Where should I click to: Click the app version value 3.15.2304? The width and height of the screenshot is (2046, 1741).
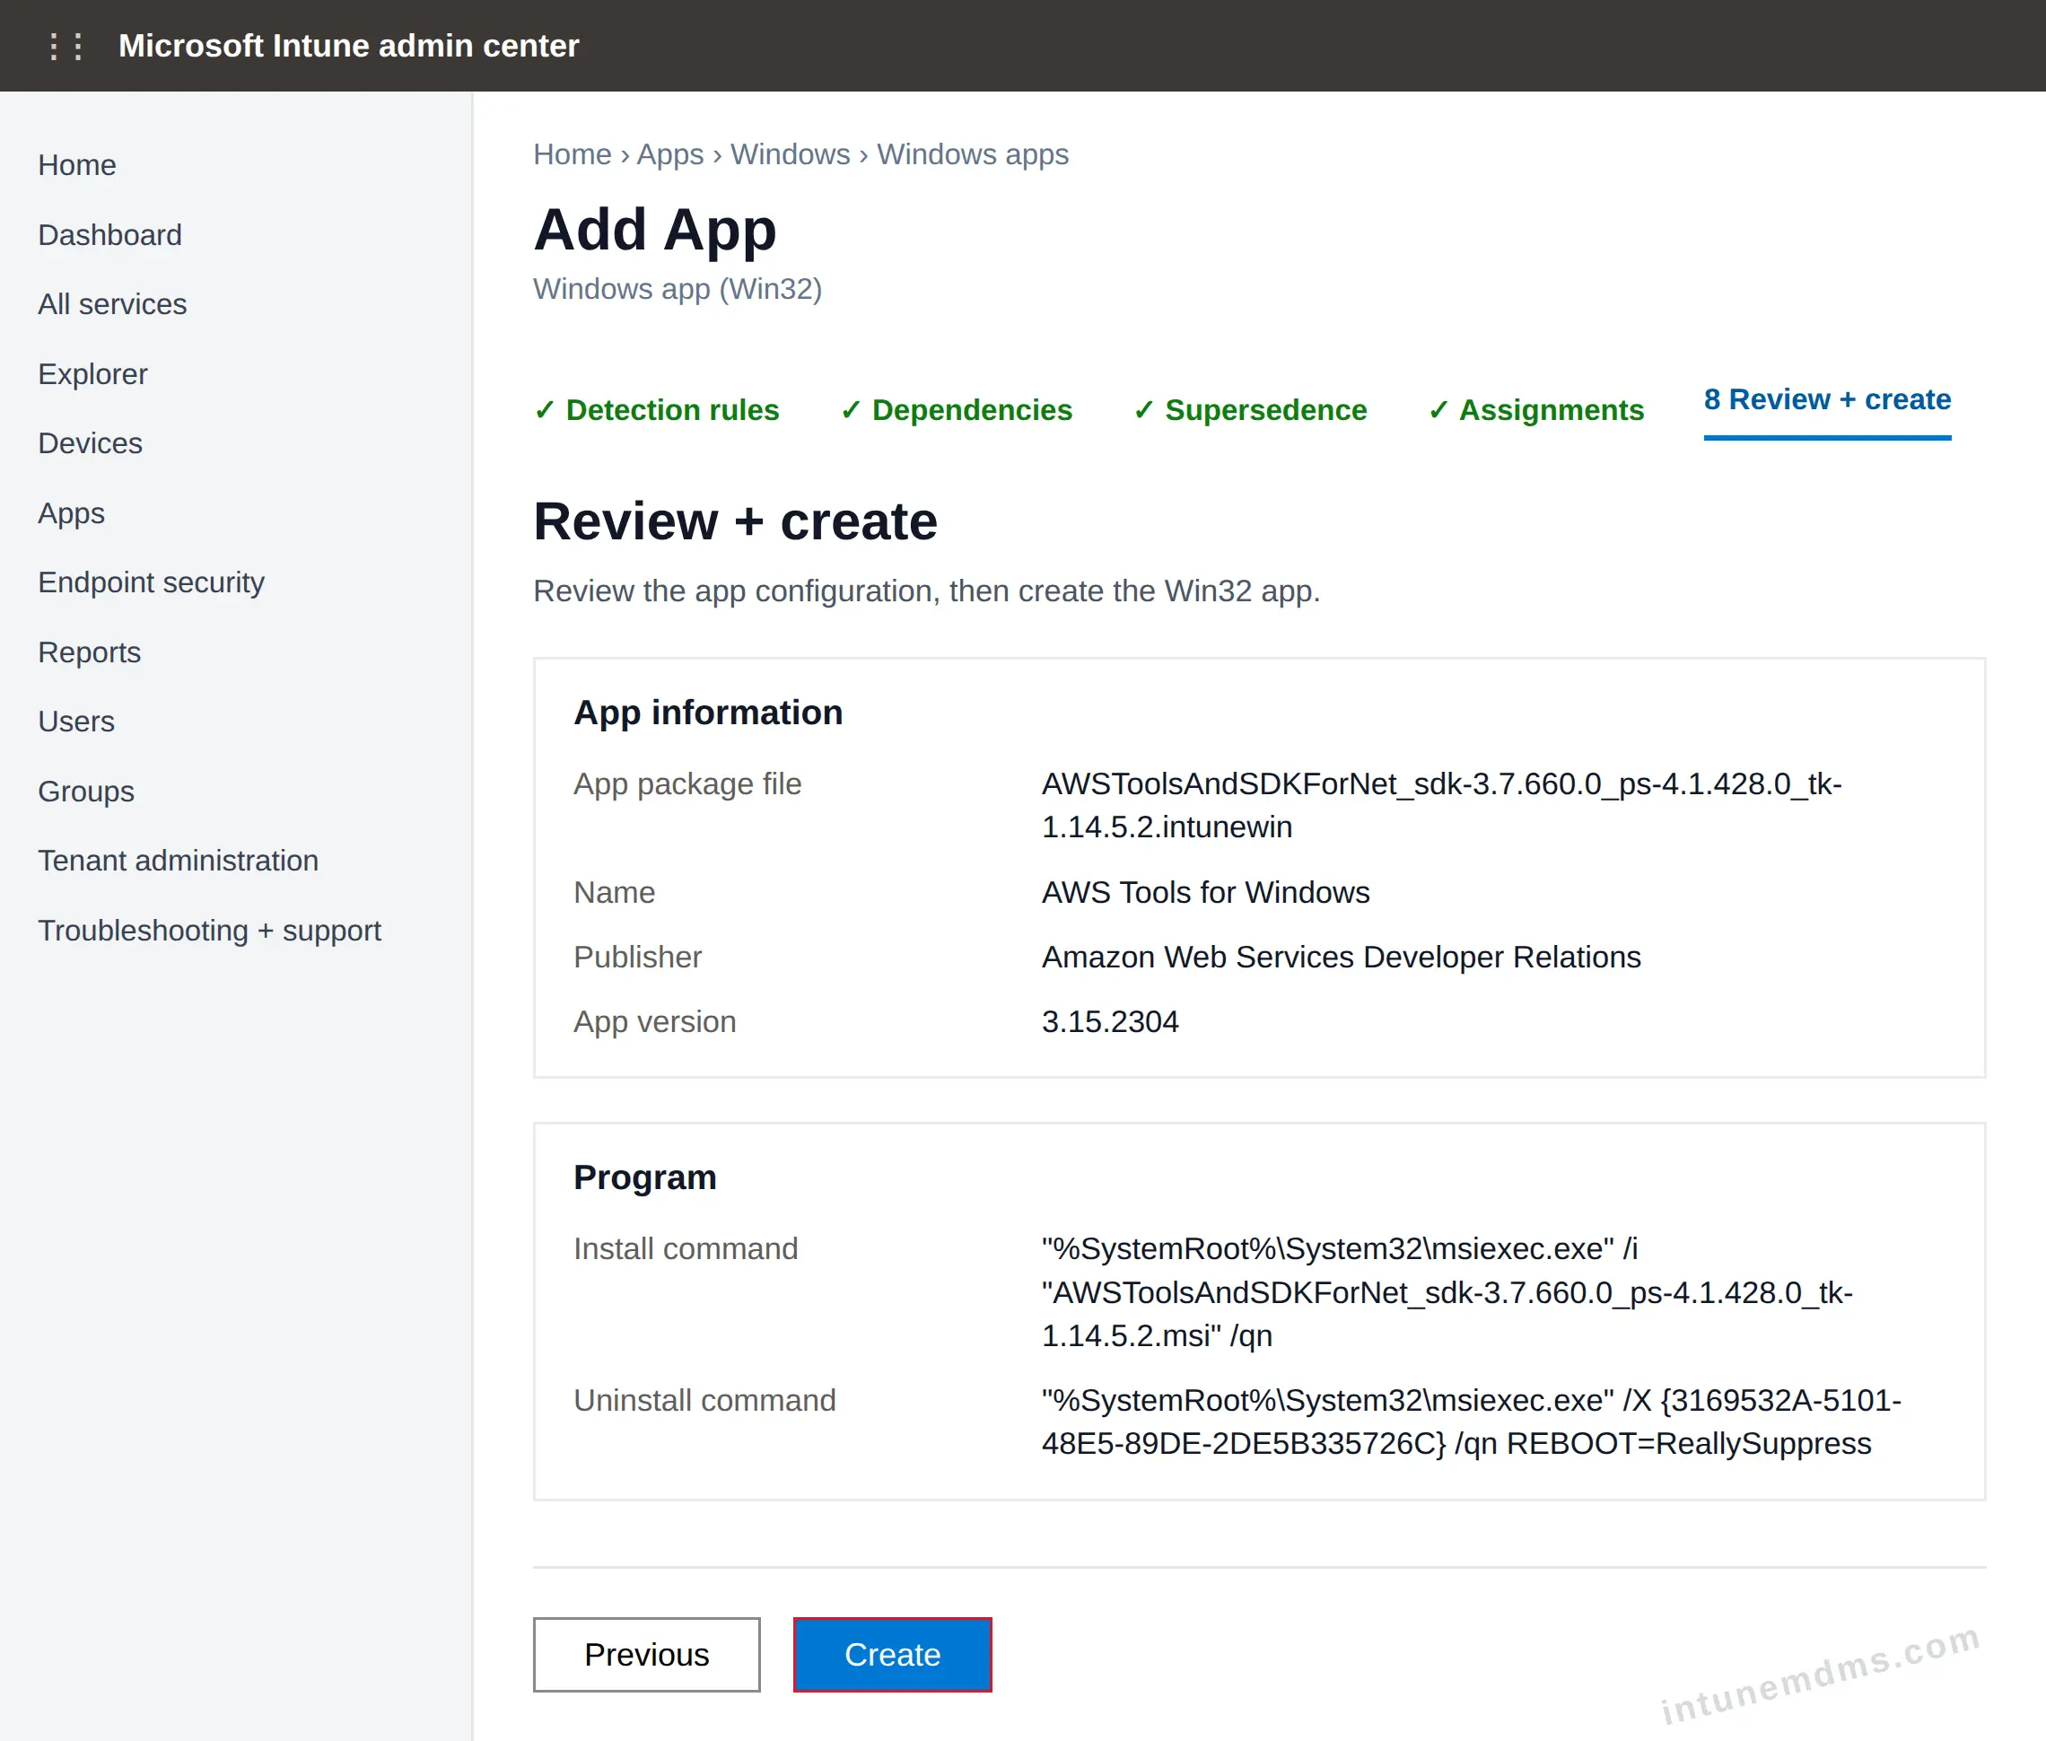pyautogui.click(x=1110, y=1021)
